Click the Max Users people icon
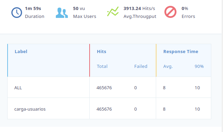The image size is (223, 132). 62,13
